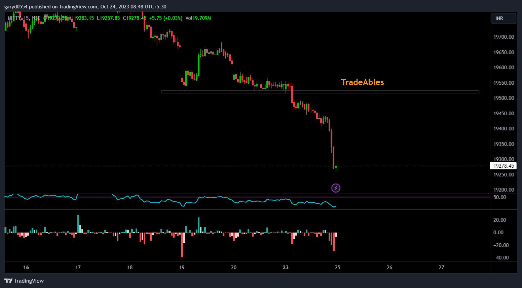Click the date label 25 on time axis
Viewport: 522px width, 288px height.
337,268
